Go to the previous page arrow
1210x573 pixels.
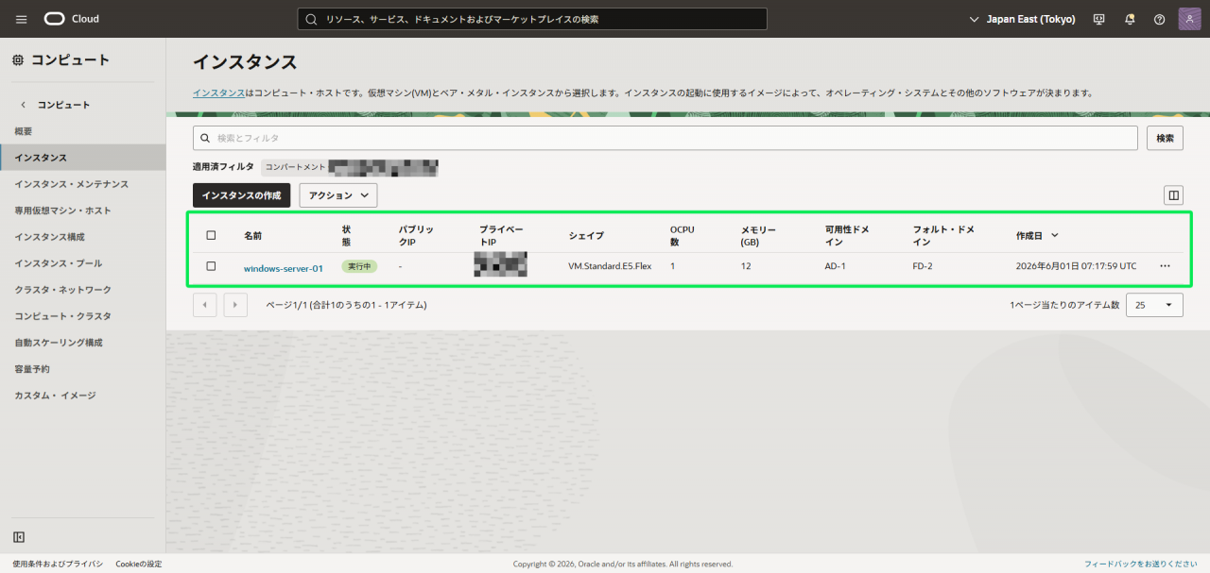click(x=205, y=305)
